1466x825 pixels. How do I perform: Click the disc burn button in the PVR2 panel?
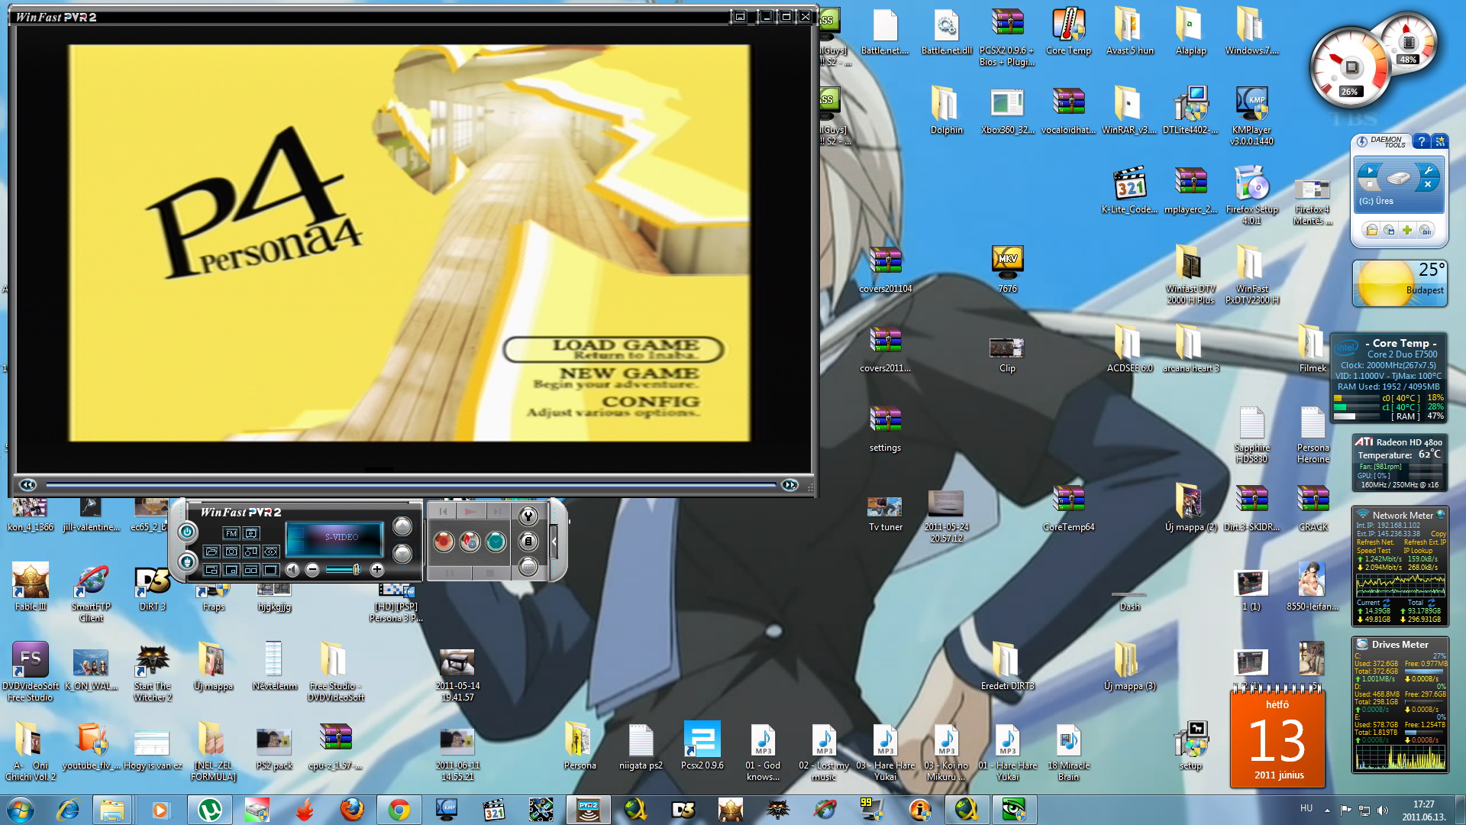click(470, 542)
